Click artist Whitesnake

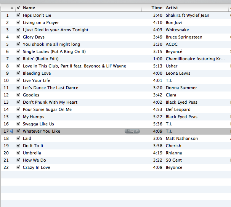[x=177, y=30]
